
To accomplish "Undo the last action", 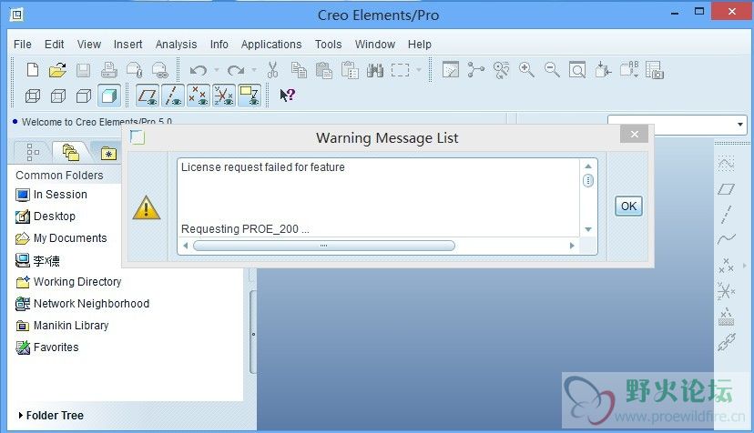I will coord(199,70).
